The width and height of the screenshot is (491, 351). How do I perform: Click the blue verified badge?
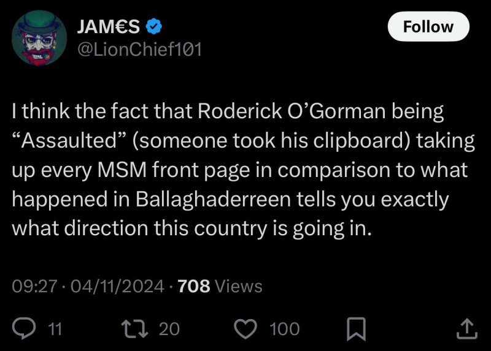coord(154,26)
